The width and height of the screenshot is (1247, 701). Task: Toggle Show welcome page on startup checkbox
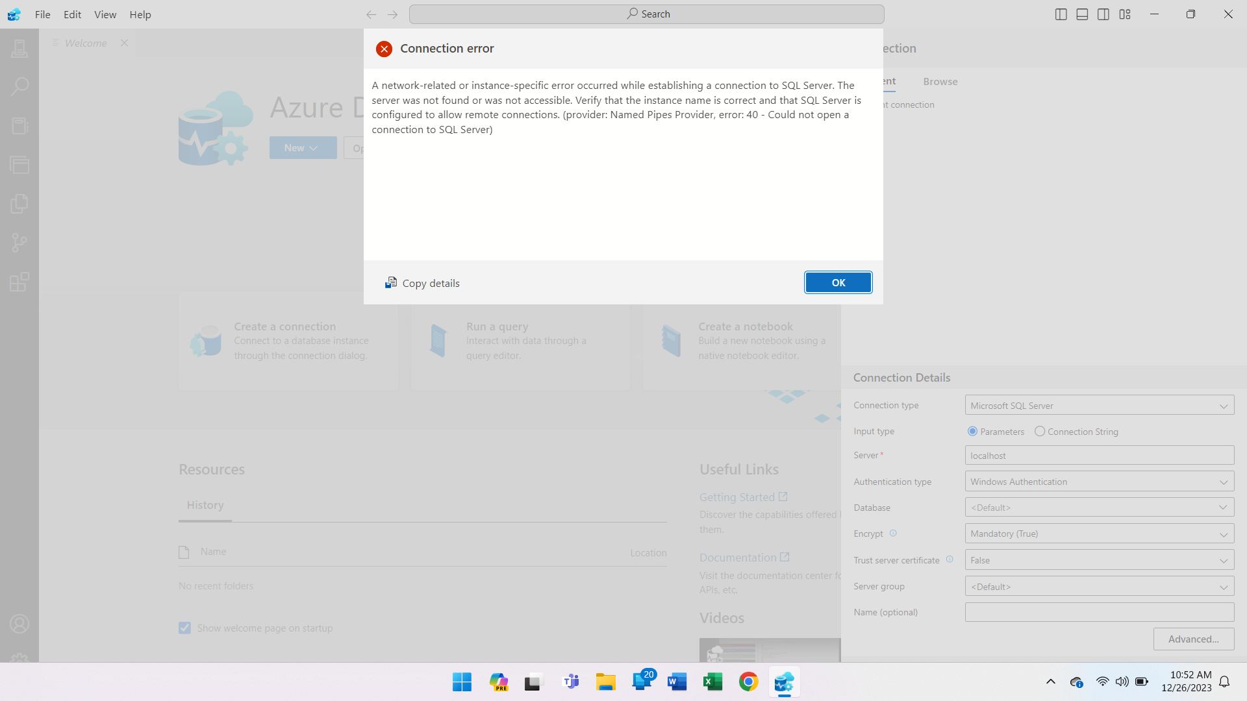pos(185,628)
